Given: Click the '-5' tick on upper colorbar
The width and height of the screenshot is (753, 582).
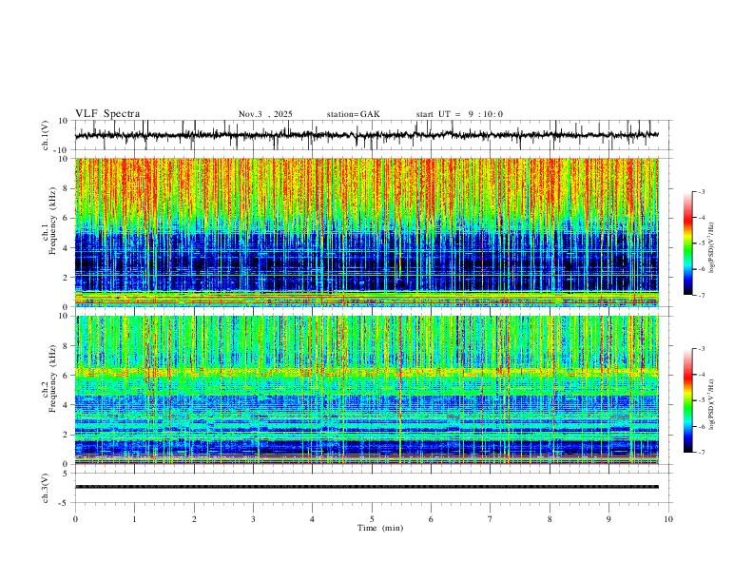Looking at the screenshot, I should click(702, 243).
